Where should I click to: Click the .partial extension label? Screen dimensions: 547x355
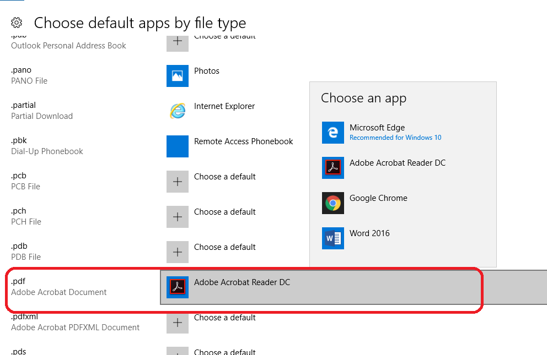(23, 106)
